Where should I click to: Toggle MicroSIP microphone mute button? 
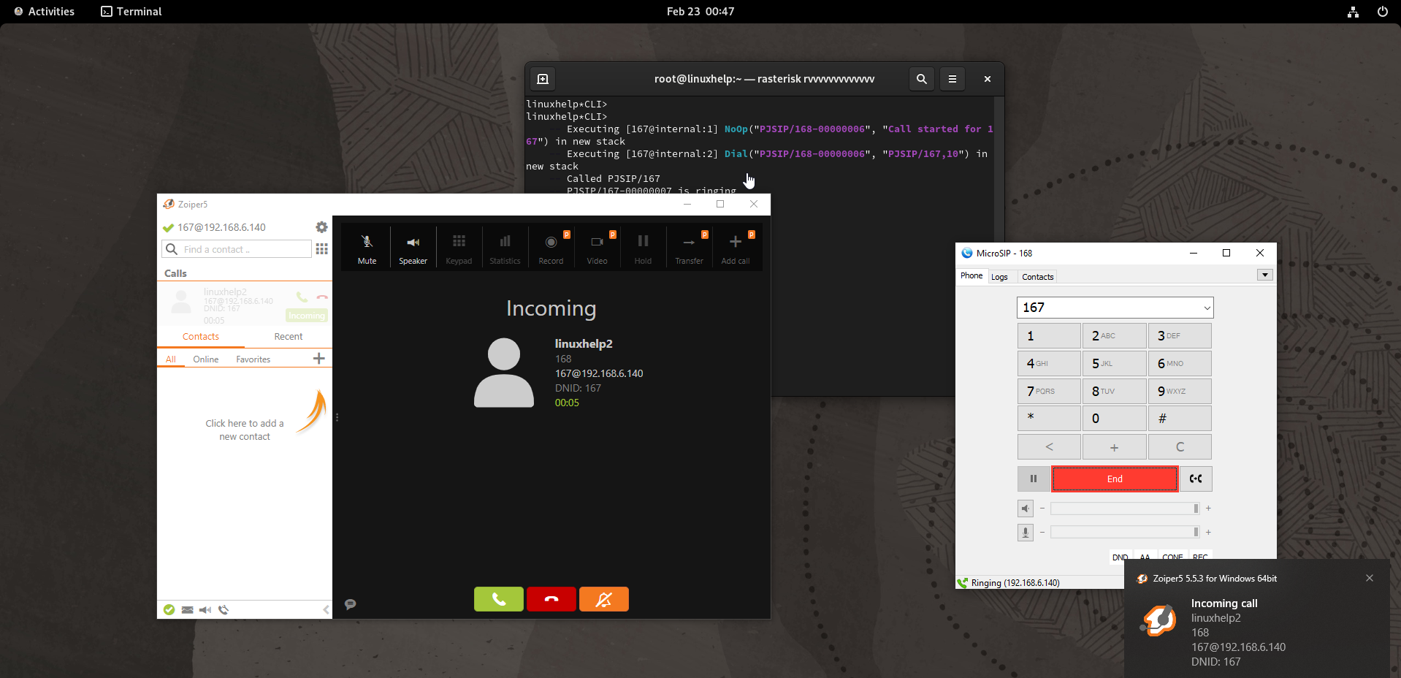(1026, 533)
